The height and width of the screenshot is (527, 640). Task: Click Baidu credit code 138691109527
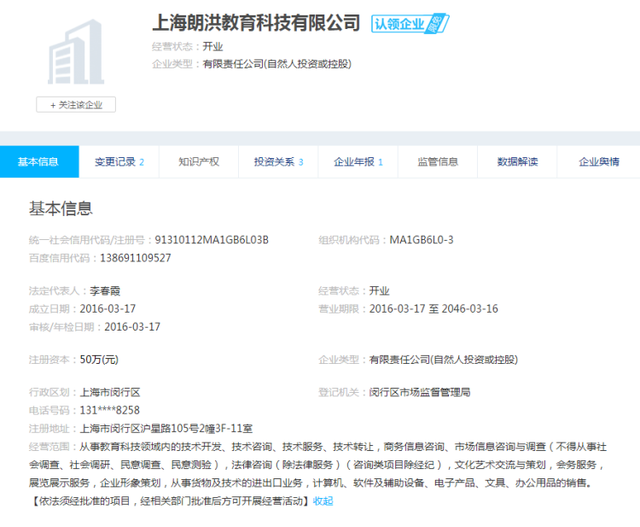pos(136,258)
